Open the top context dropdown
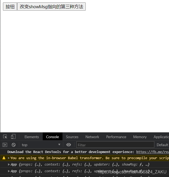This screenshot has height=177, width=169. [x=41, y=145]
